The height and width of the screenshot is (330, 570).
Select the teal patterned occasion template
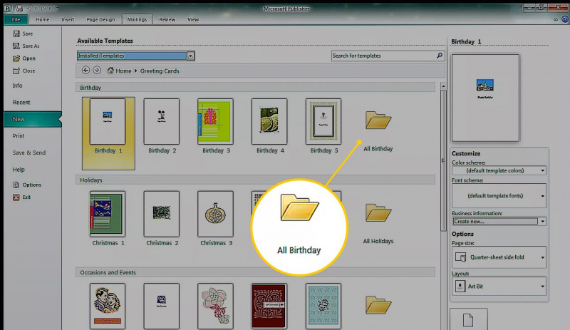(323, 306)
